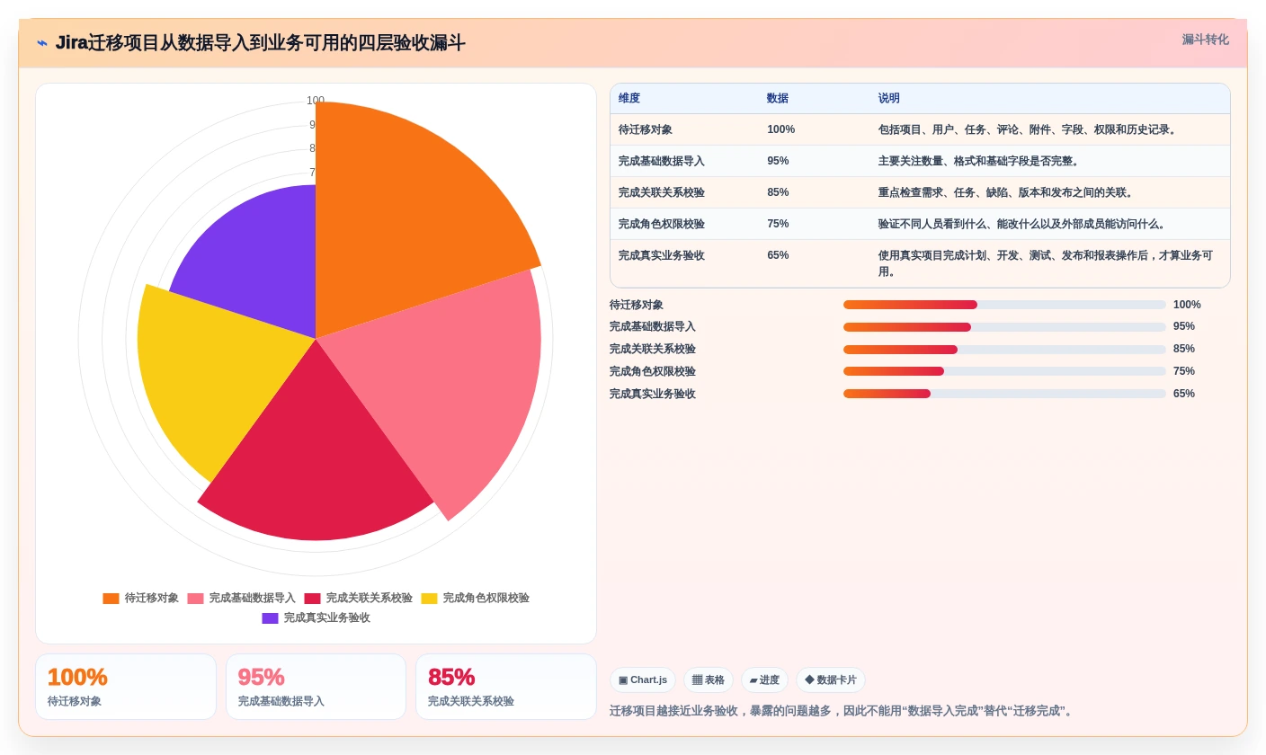Select the 完成关联关系校验 table row cell
The image size is (1266, 755).
click(684, 192)
